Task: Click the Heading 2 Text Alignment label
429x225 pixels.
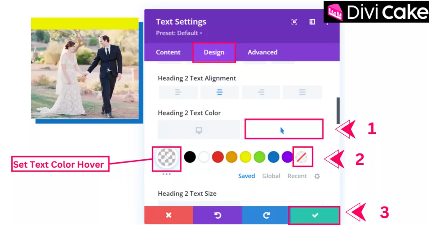Action: click(x=197, y=78)
